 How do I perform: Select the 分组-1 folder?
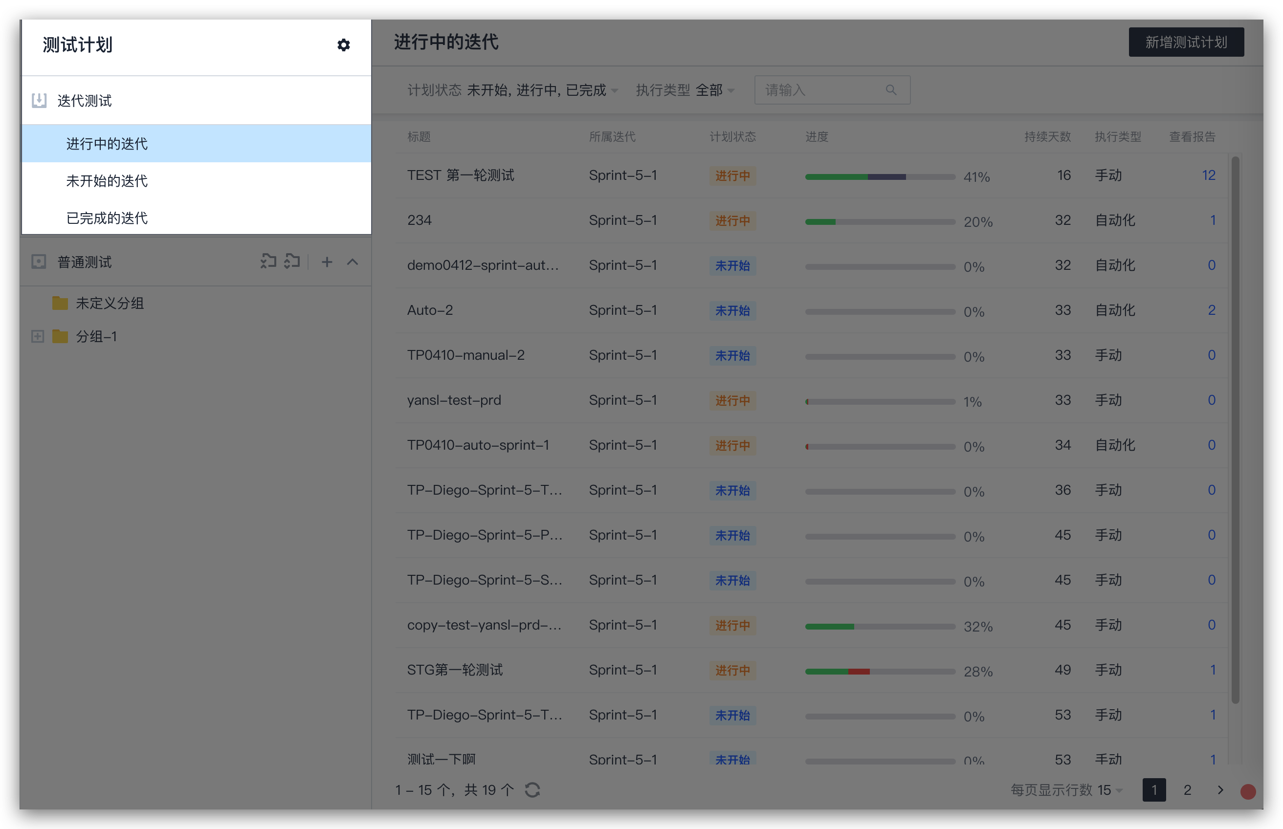click(85, 336)
